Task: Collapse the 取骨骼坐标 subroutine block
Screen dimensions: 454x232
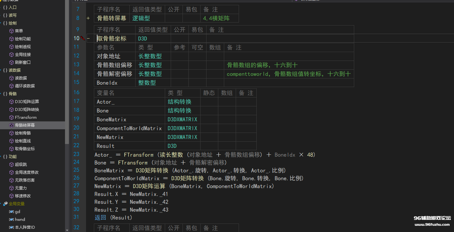Action: point(88,39)
